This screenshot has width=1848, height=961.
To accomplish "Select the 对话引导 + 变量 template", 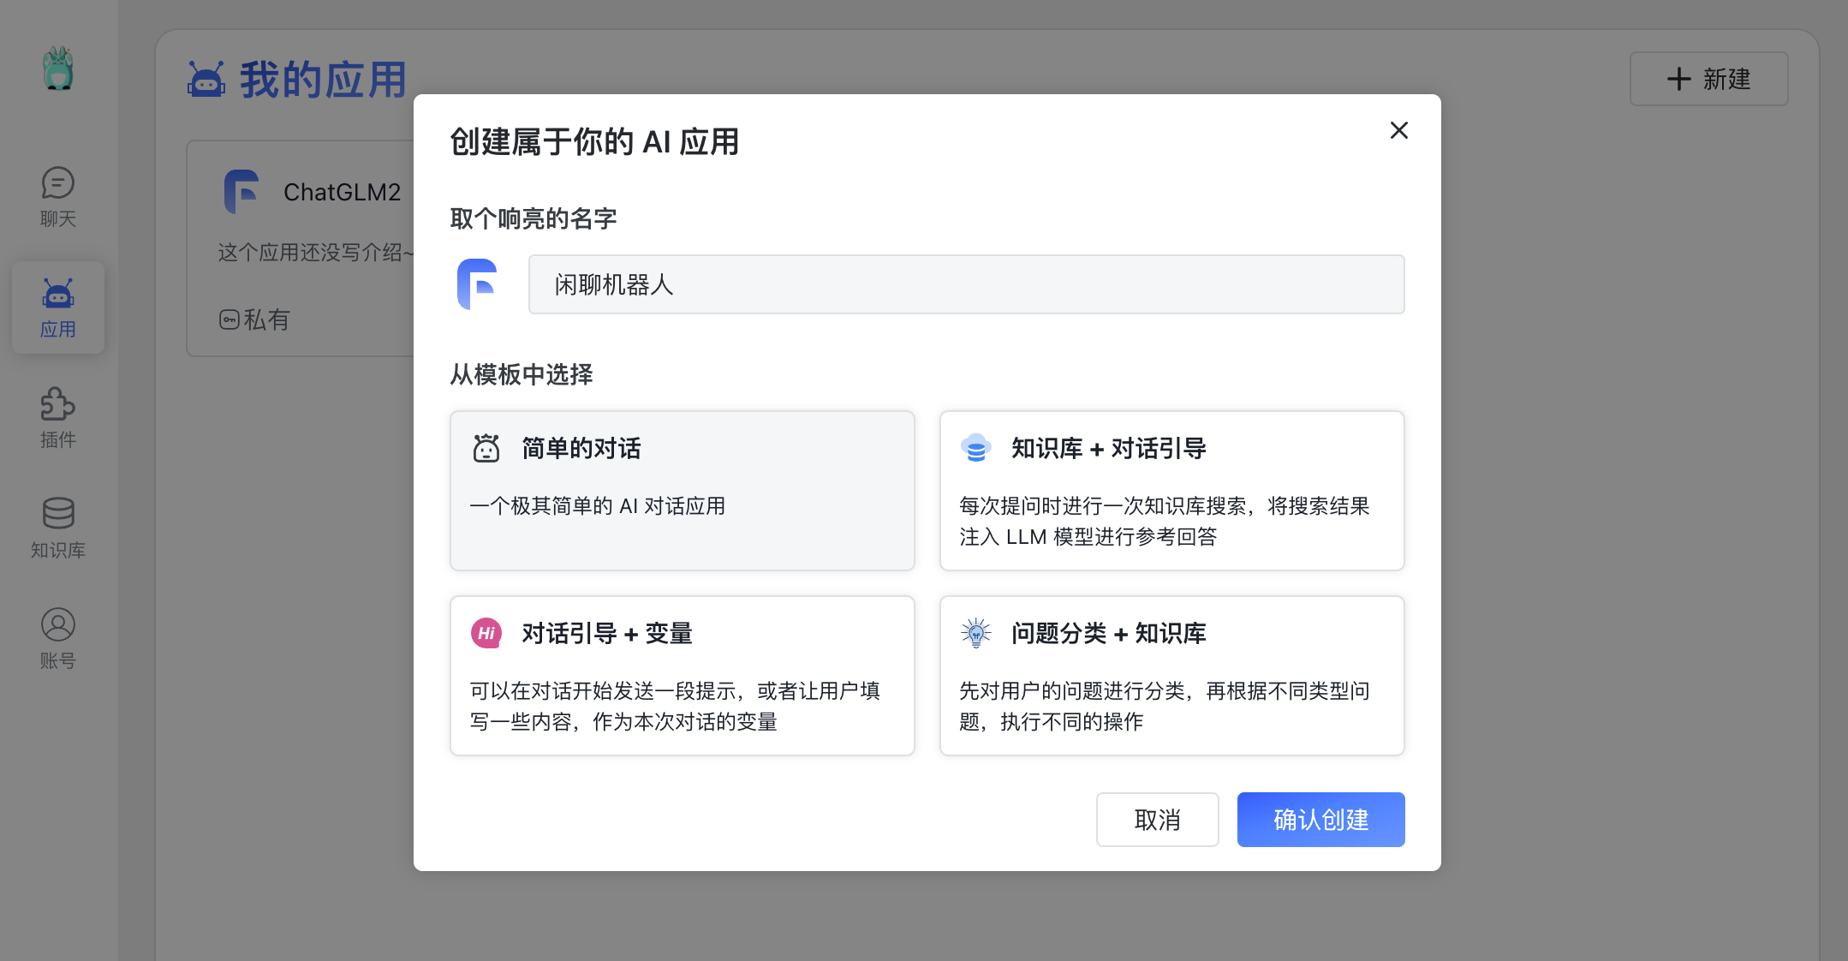I will pyautogui.click(x=683, y=676).
